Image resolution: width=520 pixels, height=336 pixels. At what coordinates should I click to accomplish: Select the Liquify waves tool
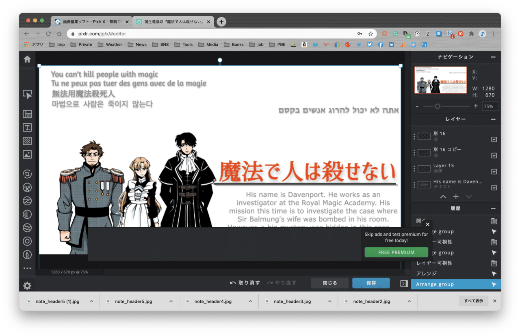[x=27, y=228]
